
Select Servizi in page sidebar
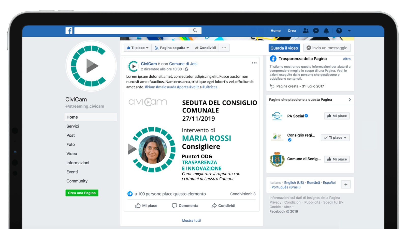pos(72,126)
